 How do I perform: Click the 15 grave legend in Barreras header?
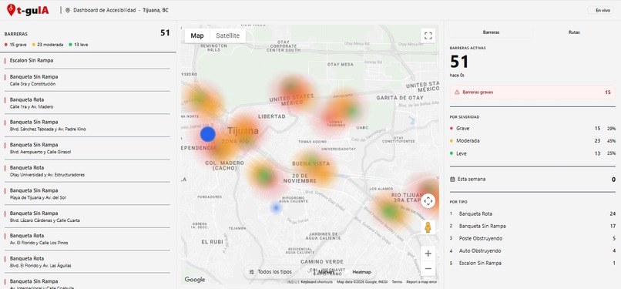click(15, 45)
